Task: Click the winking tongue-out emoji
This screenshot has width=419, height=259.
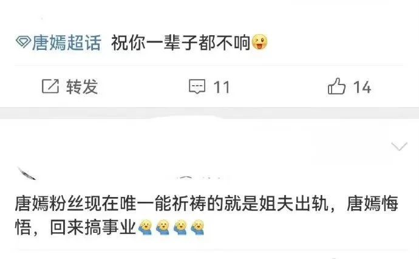Action: [259, 42]
